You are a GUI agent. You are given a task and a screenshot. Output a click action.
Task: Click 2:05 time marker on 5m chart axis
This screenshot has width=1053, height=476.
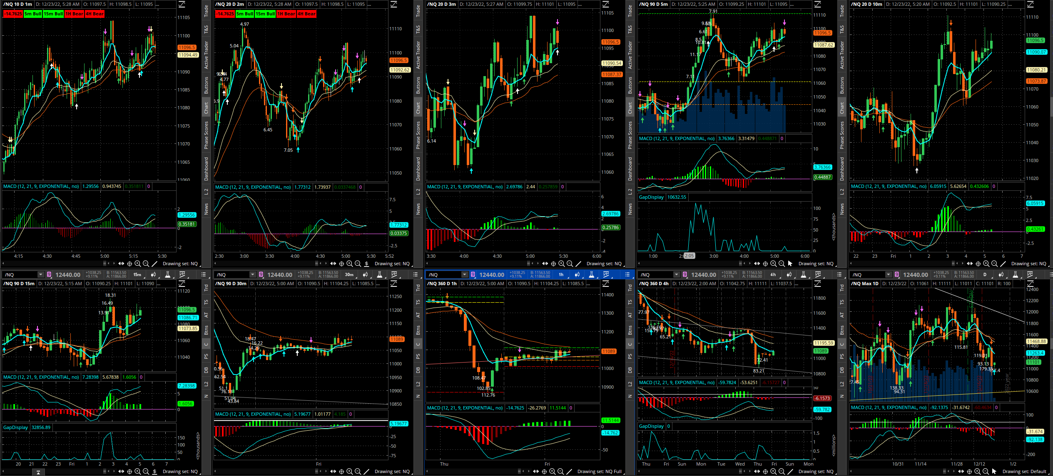click(x=689, y=256)
